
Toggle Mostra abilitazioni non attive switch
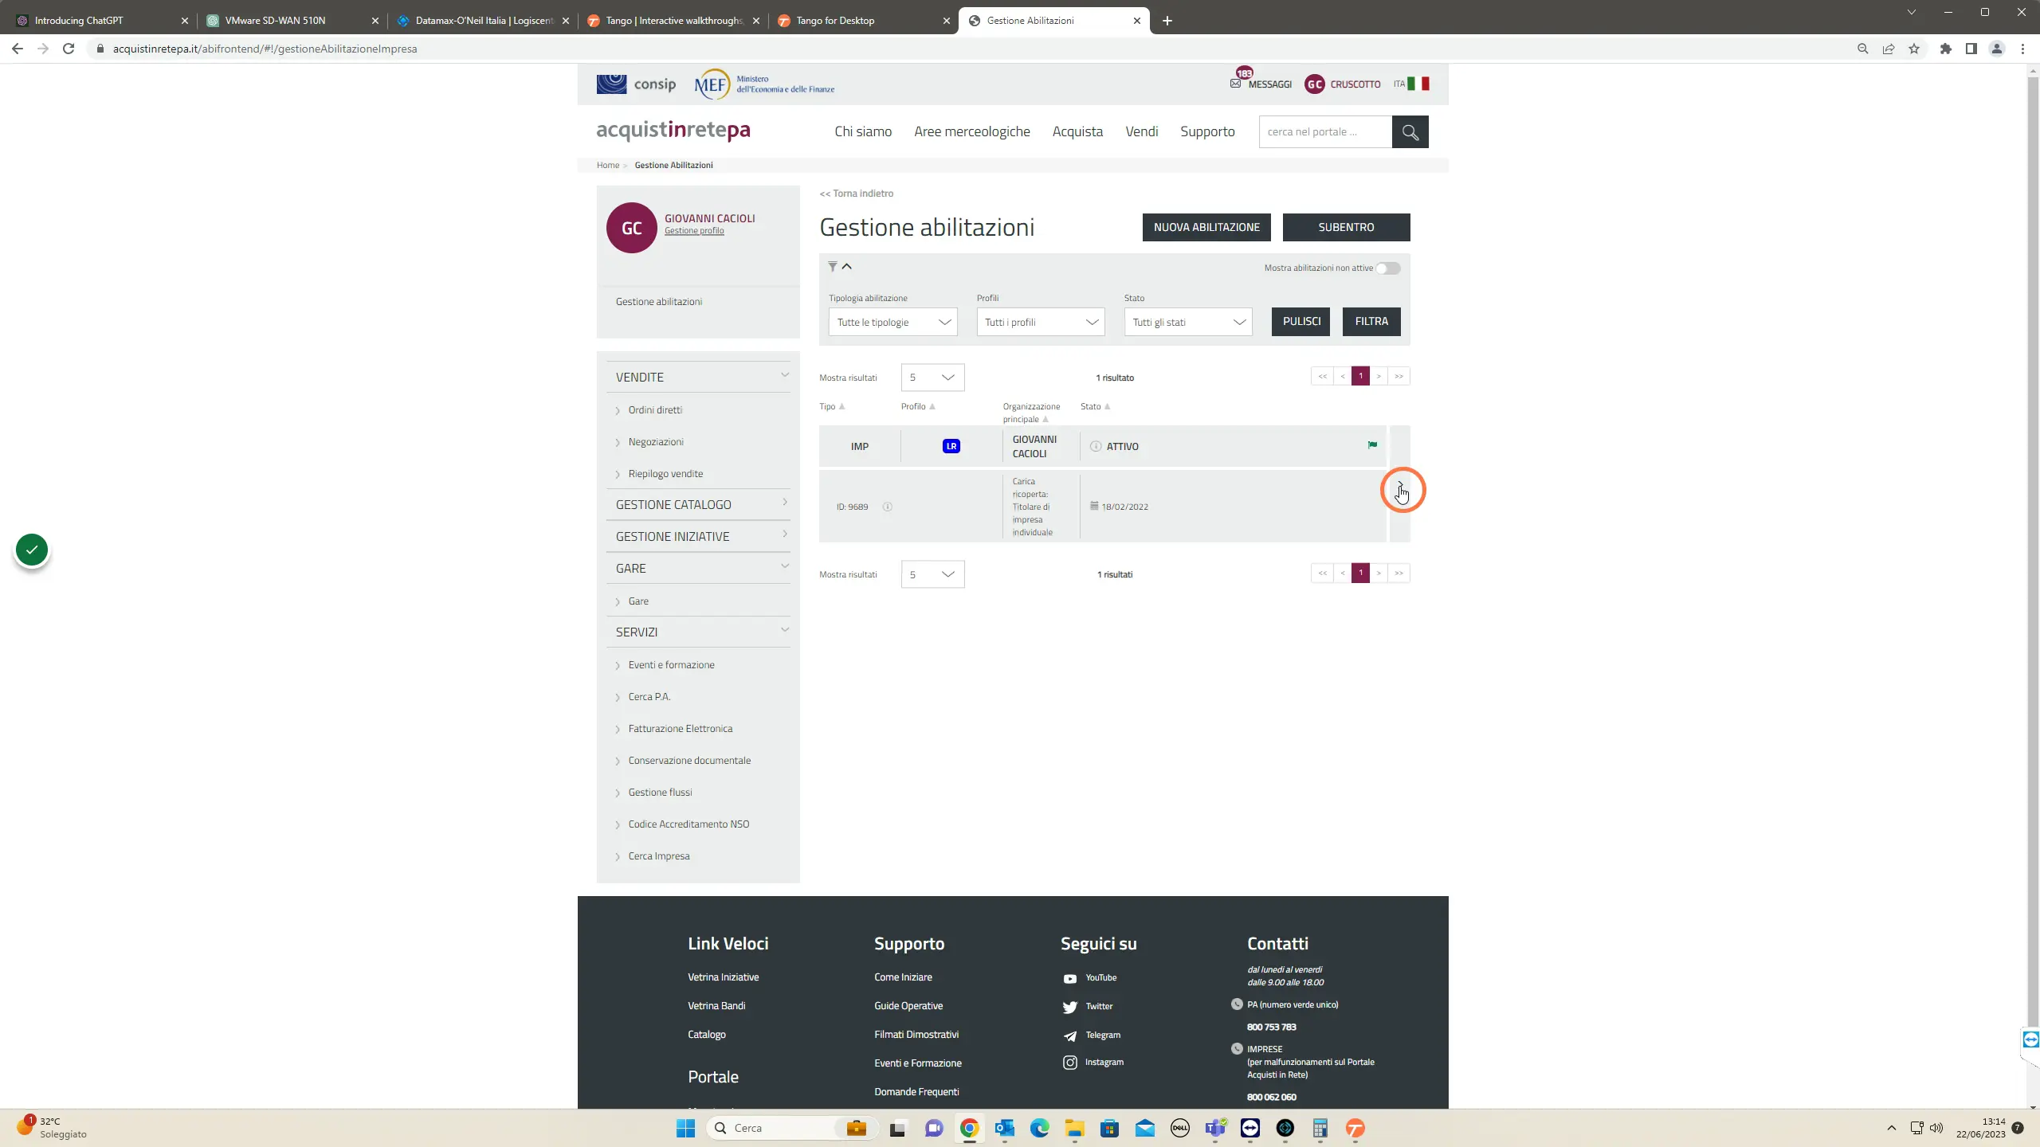click(1388, 268)
